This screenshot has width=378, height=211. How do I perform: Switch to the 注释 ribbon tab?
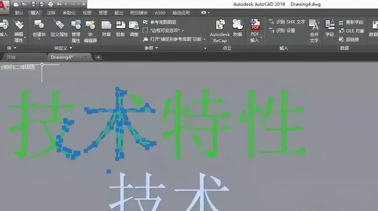tap(51, 13)
